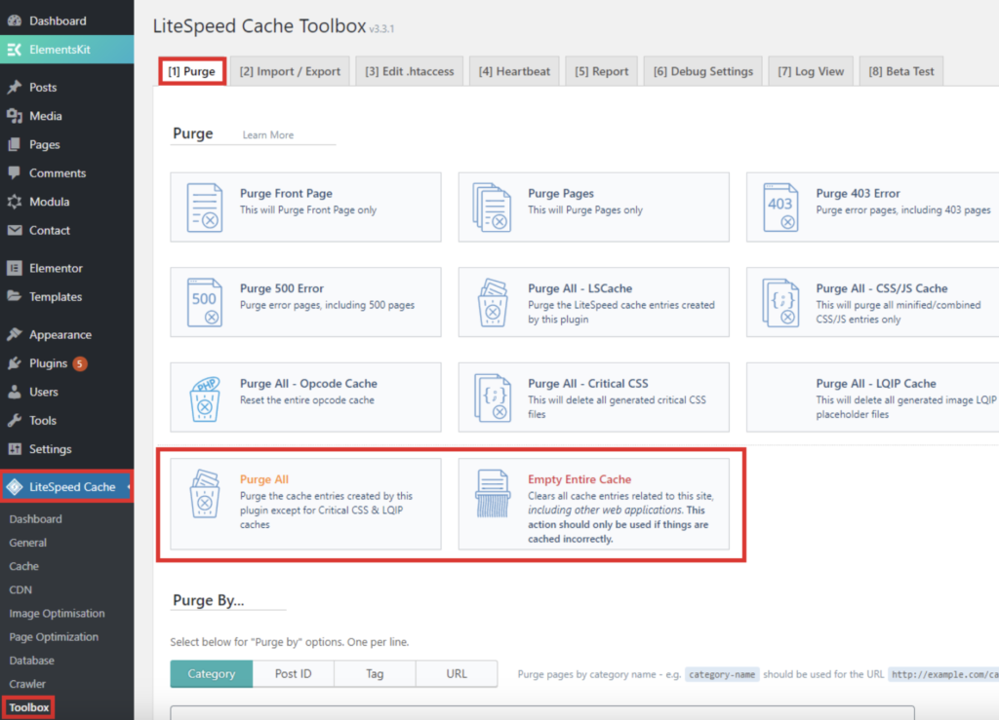Open the Page Optimization submenu item
Screen dimensions: 999x720
point(54,636)
